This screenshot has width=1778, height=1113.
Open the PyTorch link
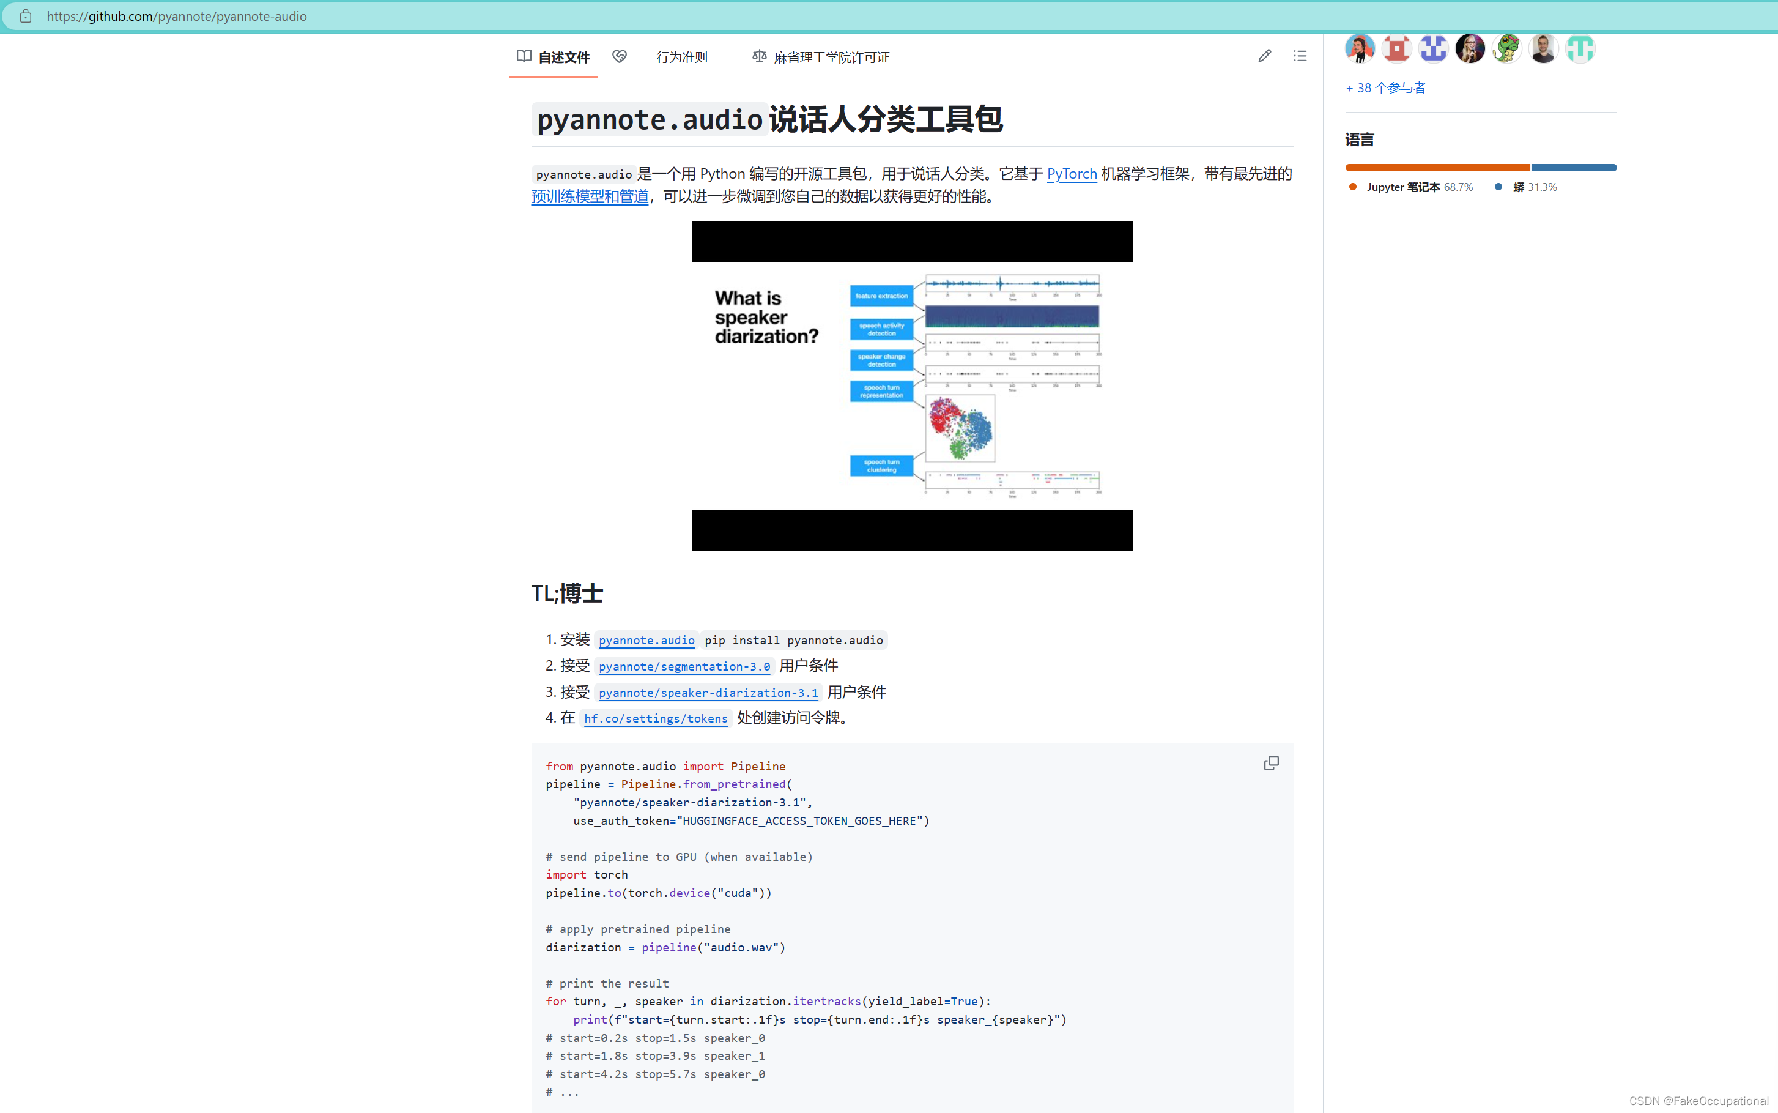coord(1071,174)
